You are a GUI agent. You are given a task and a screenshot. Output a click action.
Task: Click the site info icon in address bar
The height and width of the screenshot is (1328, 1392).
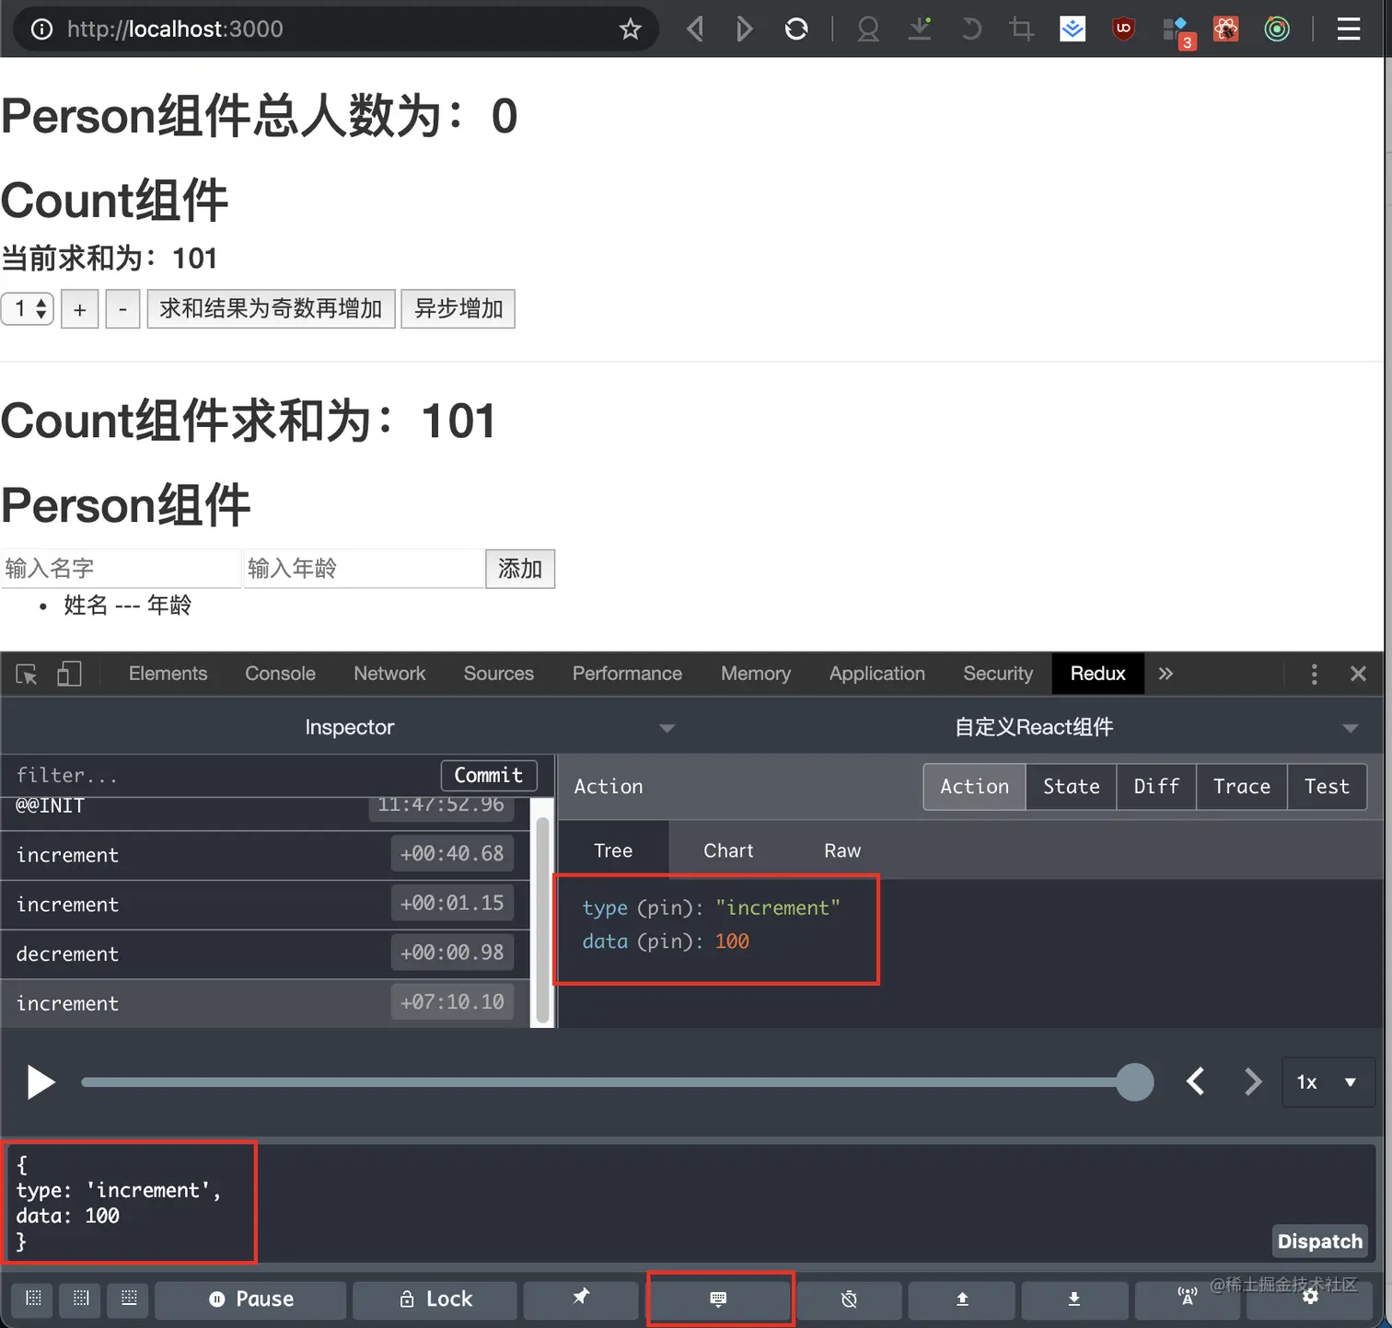[x=41, y=29]
